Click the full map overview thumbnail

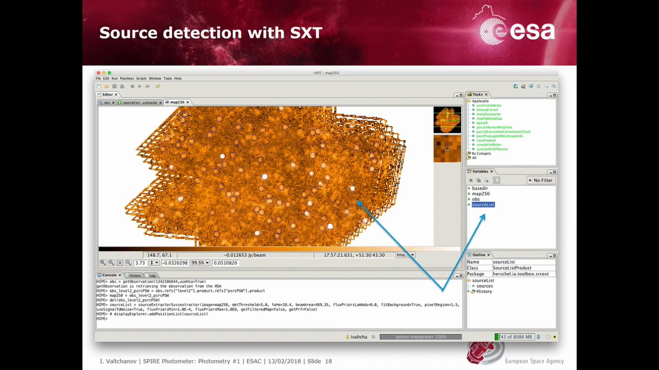click(x=447, y=120)
